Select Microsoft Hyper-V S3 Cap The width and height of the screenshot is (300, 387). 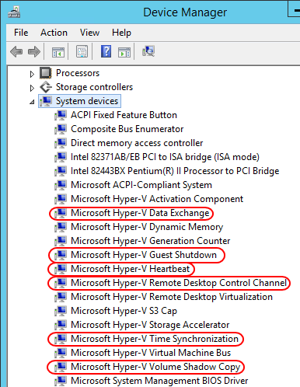pyautogui.click(x=124, y=311)
